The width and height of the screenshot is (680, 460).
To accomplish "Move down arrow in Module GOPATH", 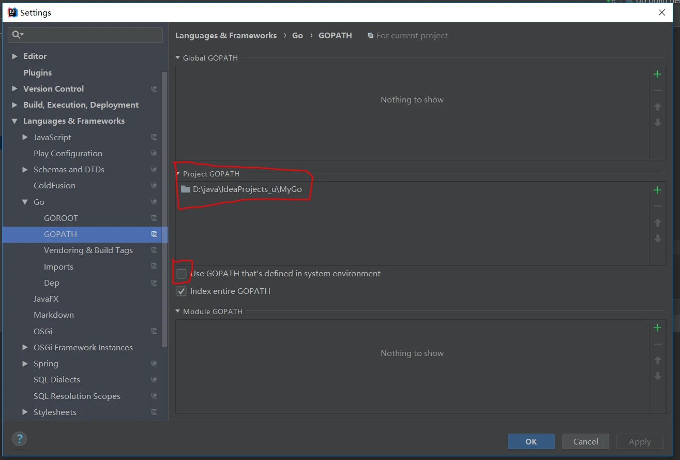I will pyautogui.click(x=657, y=376).
